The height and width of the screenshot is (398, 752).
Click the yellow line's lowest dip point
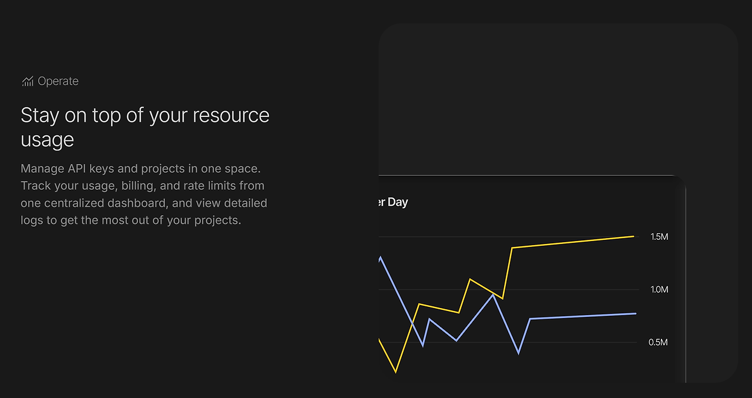pyautogui.click(x=395, y=372)
